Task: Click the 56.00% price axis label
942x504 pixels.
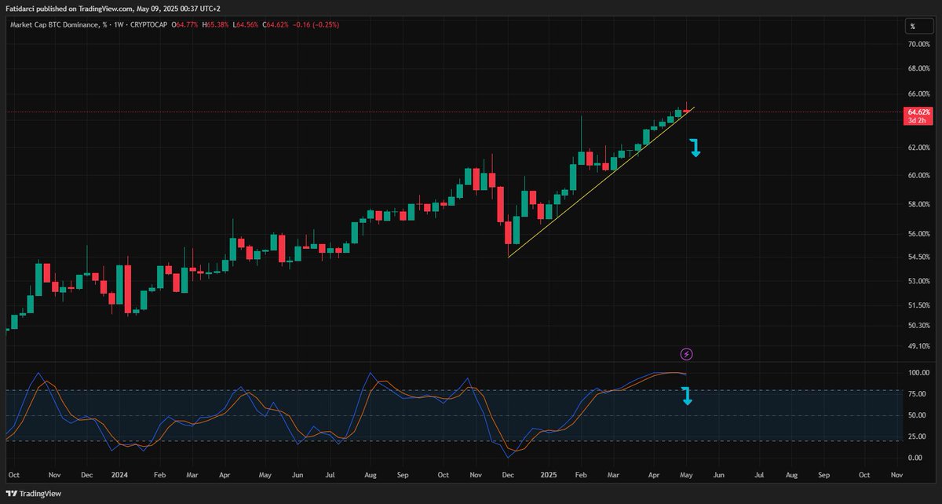Action: click(918, 235)
